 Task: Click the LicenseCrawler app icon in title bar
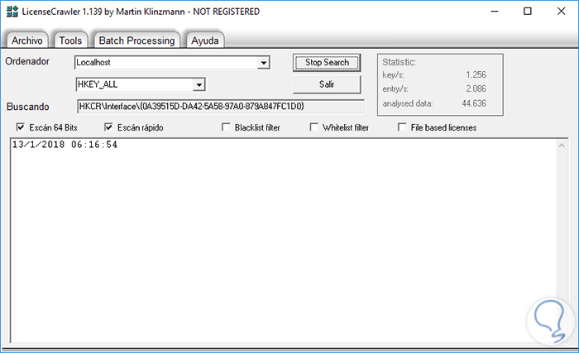click(12, 12)
